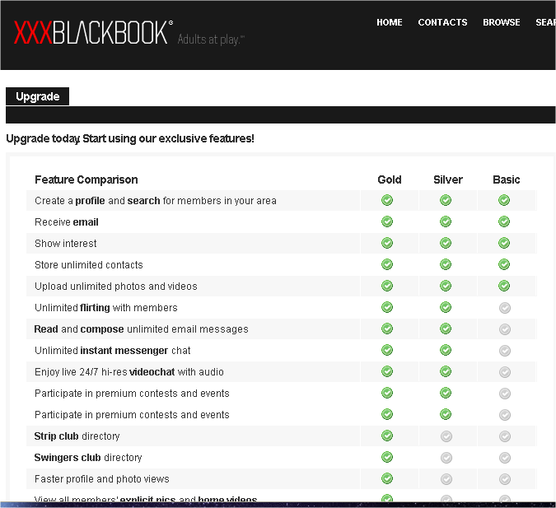Click grey Silver mark for Swingers club directory
Viewport: 556px width, 508px height.
pos(446,458)
